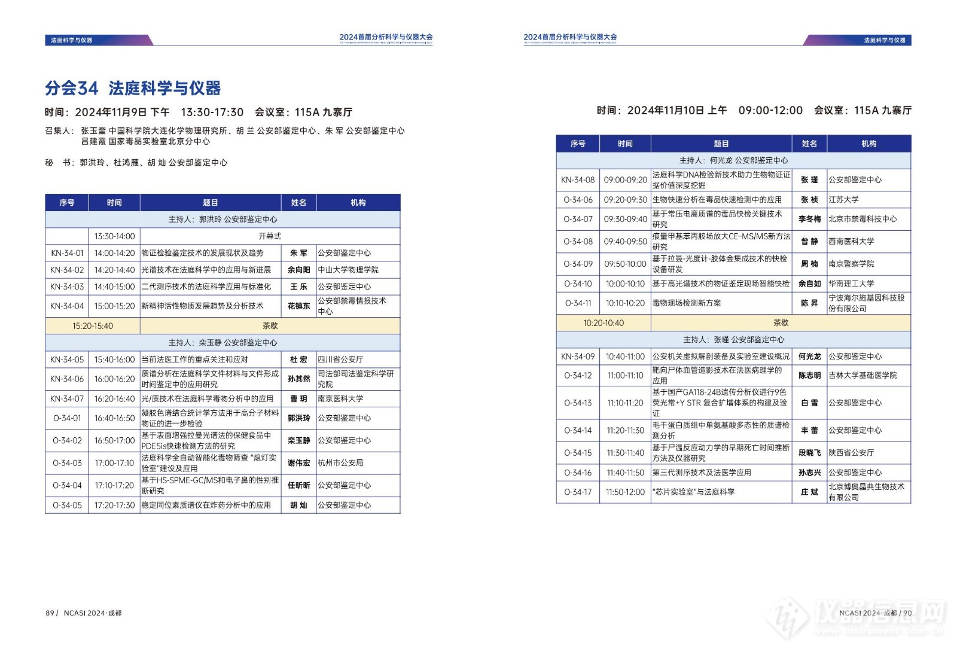Select the cell 'KN-34-09'

578,356
